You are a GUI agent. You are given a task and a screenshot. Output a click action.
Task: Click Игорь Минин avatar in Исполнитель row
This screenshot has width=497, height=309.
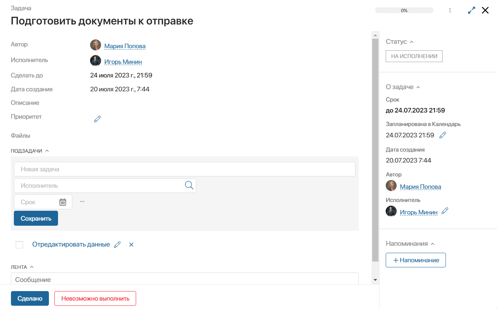(96, 61)
